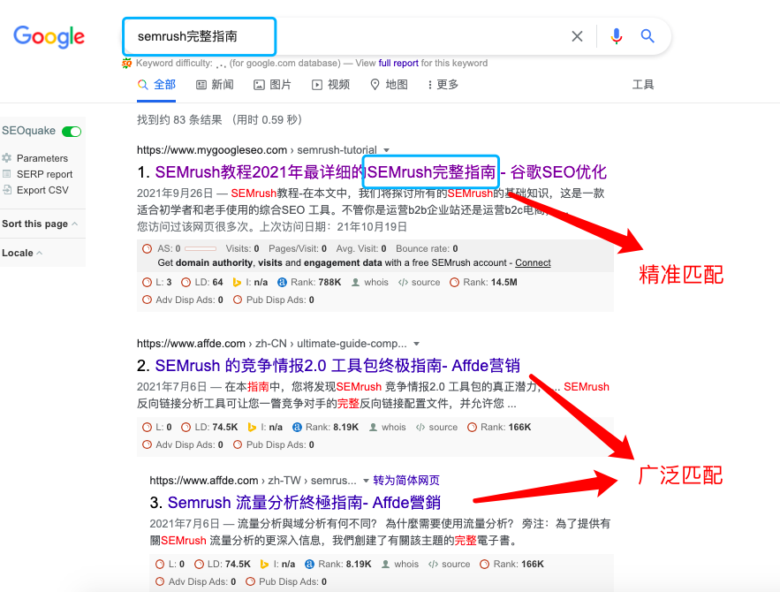The image size is (780, 592).
Task: Expand the Sort this page section
Action: tap(40, 224)
